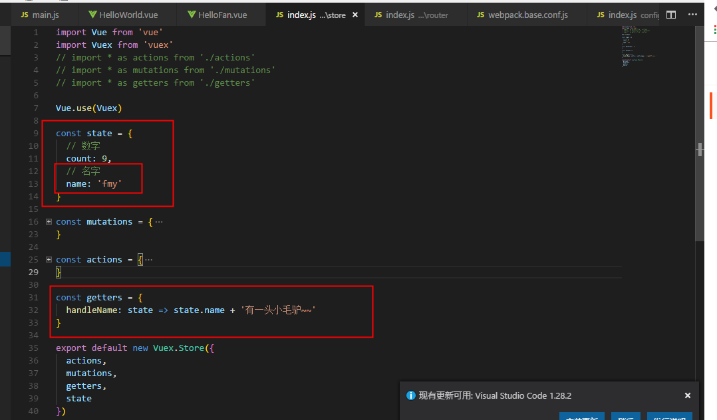Click line number 29 in the gutter

(x=33, y=272)
